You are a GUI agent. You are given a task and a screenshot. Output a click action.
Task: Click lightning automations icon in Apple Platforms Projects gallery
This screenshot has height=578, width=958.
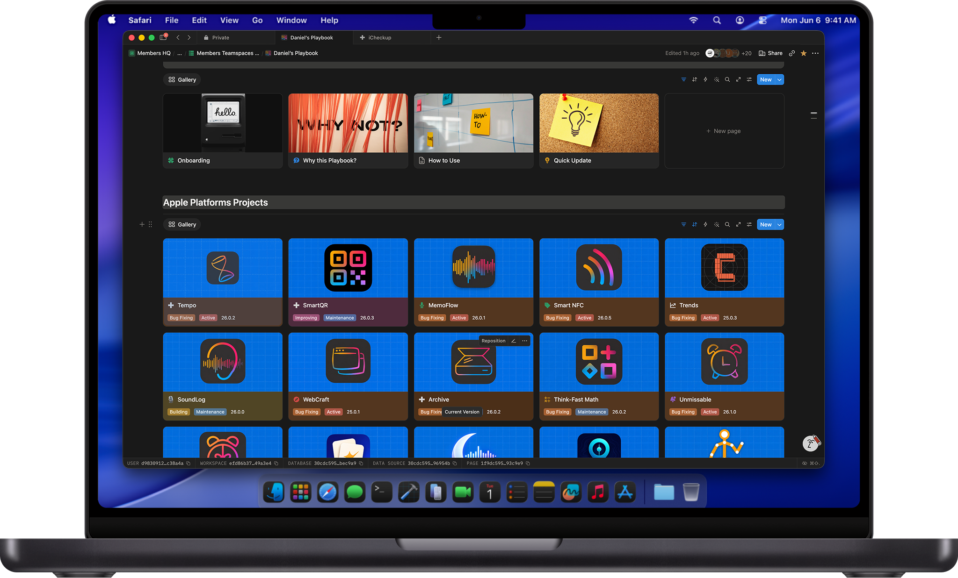pos(705,225)
